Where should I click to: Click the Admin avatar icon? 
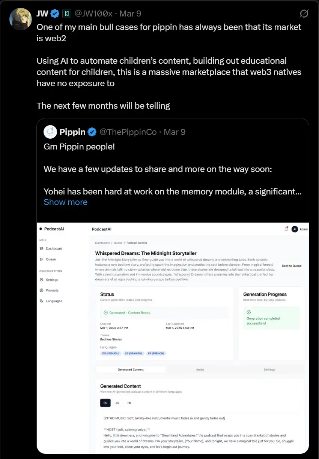pyautogui.click(x=295, y=229)
